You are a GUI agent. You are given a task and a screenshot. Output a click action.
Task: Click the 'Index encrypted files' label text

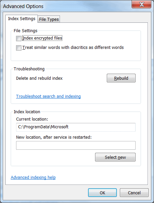click(42, 38)
